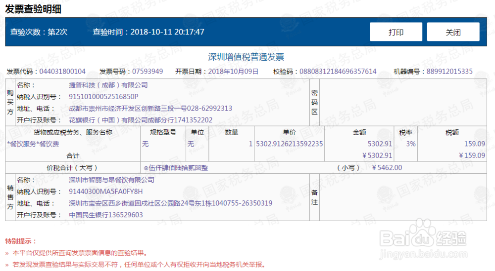Select total tax ¥159.09
Screen dimensions: 495x271
coord(472,155)
